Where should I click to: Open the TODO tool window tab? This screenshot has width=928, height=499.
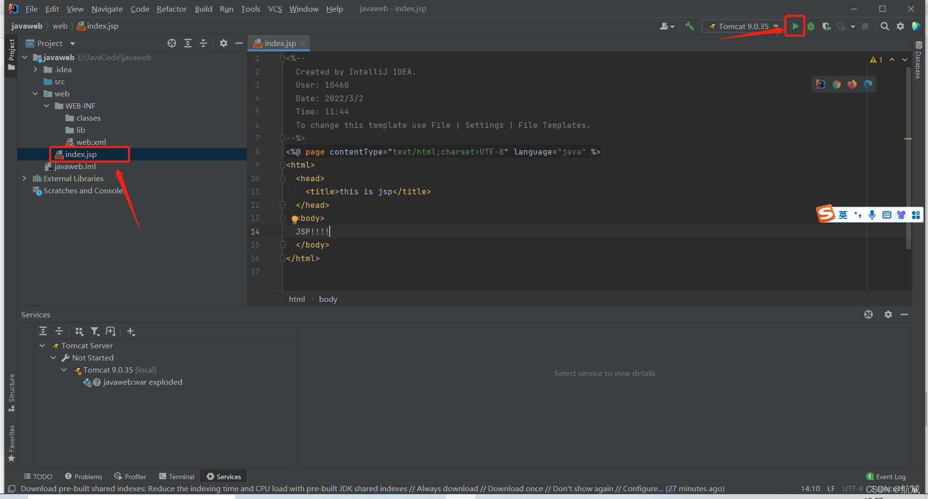[x=38, y=477]
